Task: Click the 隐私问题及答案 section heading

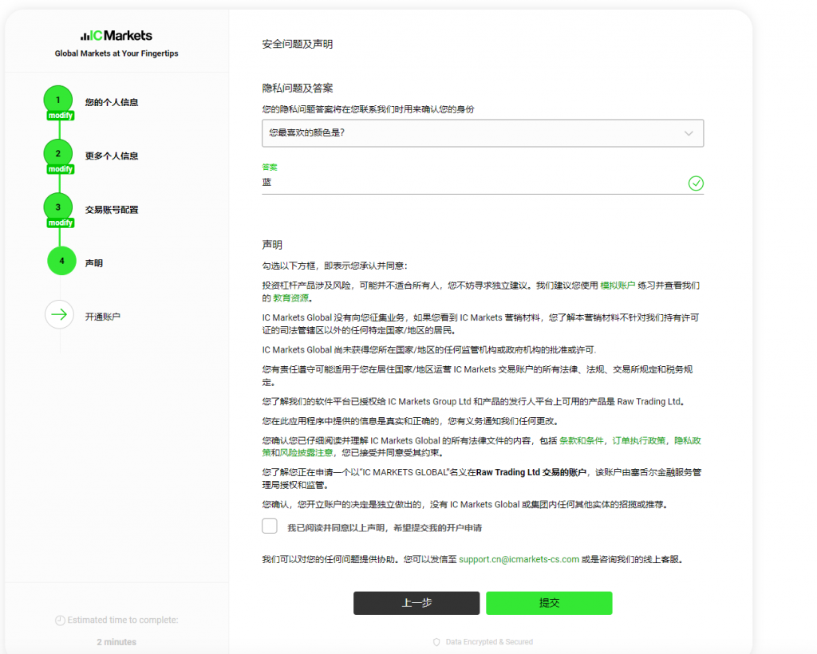Action: [297, 89]
